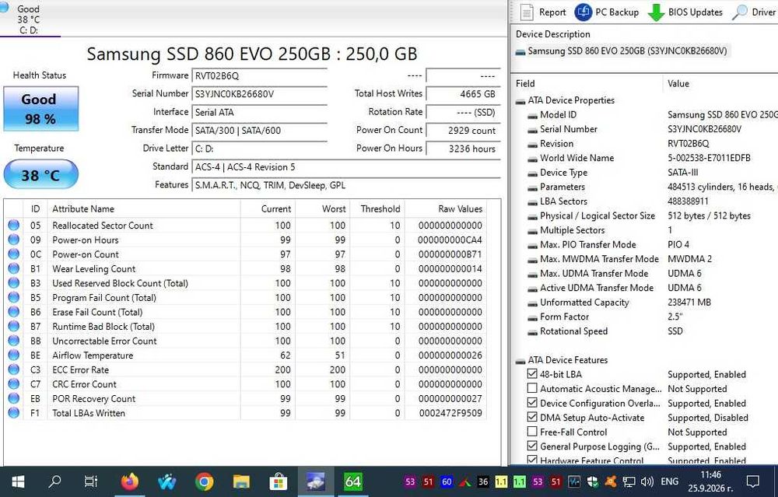Click the Serial Number field

click(x=260, y=94)
